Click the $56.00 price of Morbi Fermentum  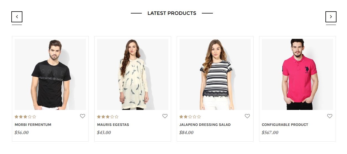coord(22,133)
